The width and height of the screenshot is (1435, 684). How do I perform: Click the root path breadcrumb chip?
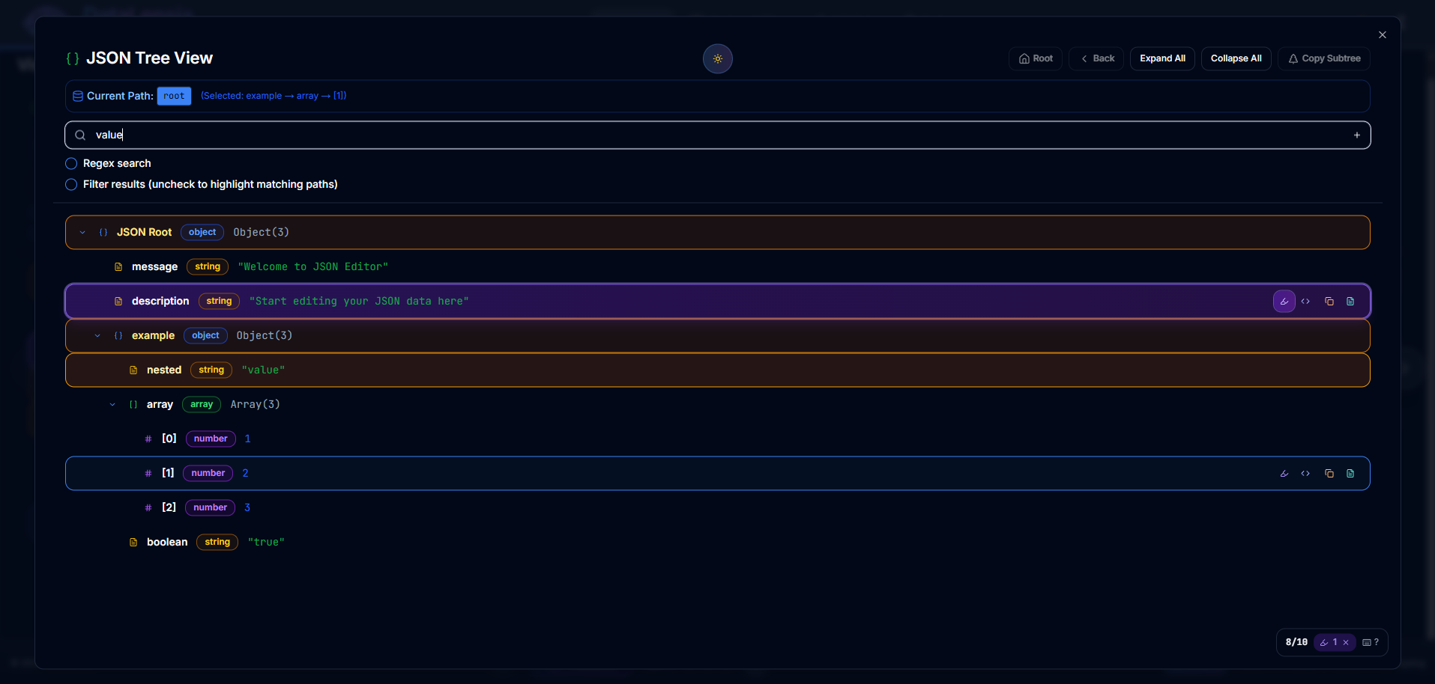pyautogui.click(x=174, y=96)
